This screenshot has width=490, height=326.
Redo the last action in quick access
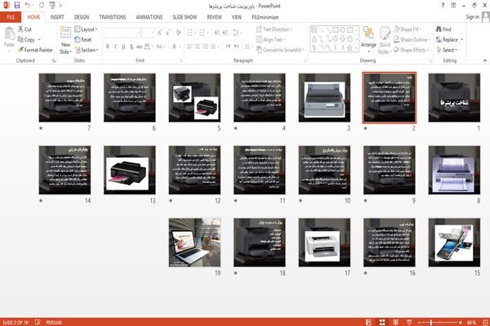tap(42, 6)
